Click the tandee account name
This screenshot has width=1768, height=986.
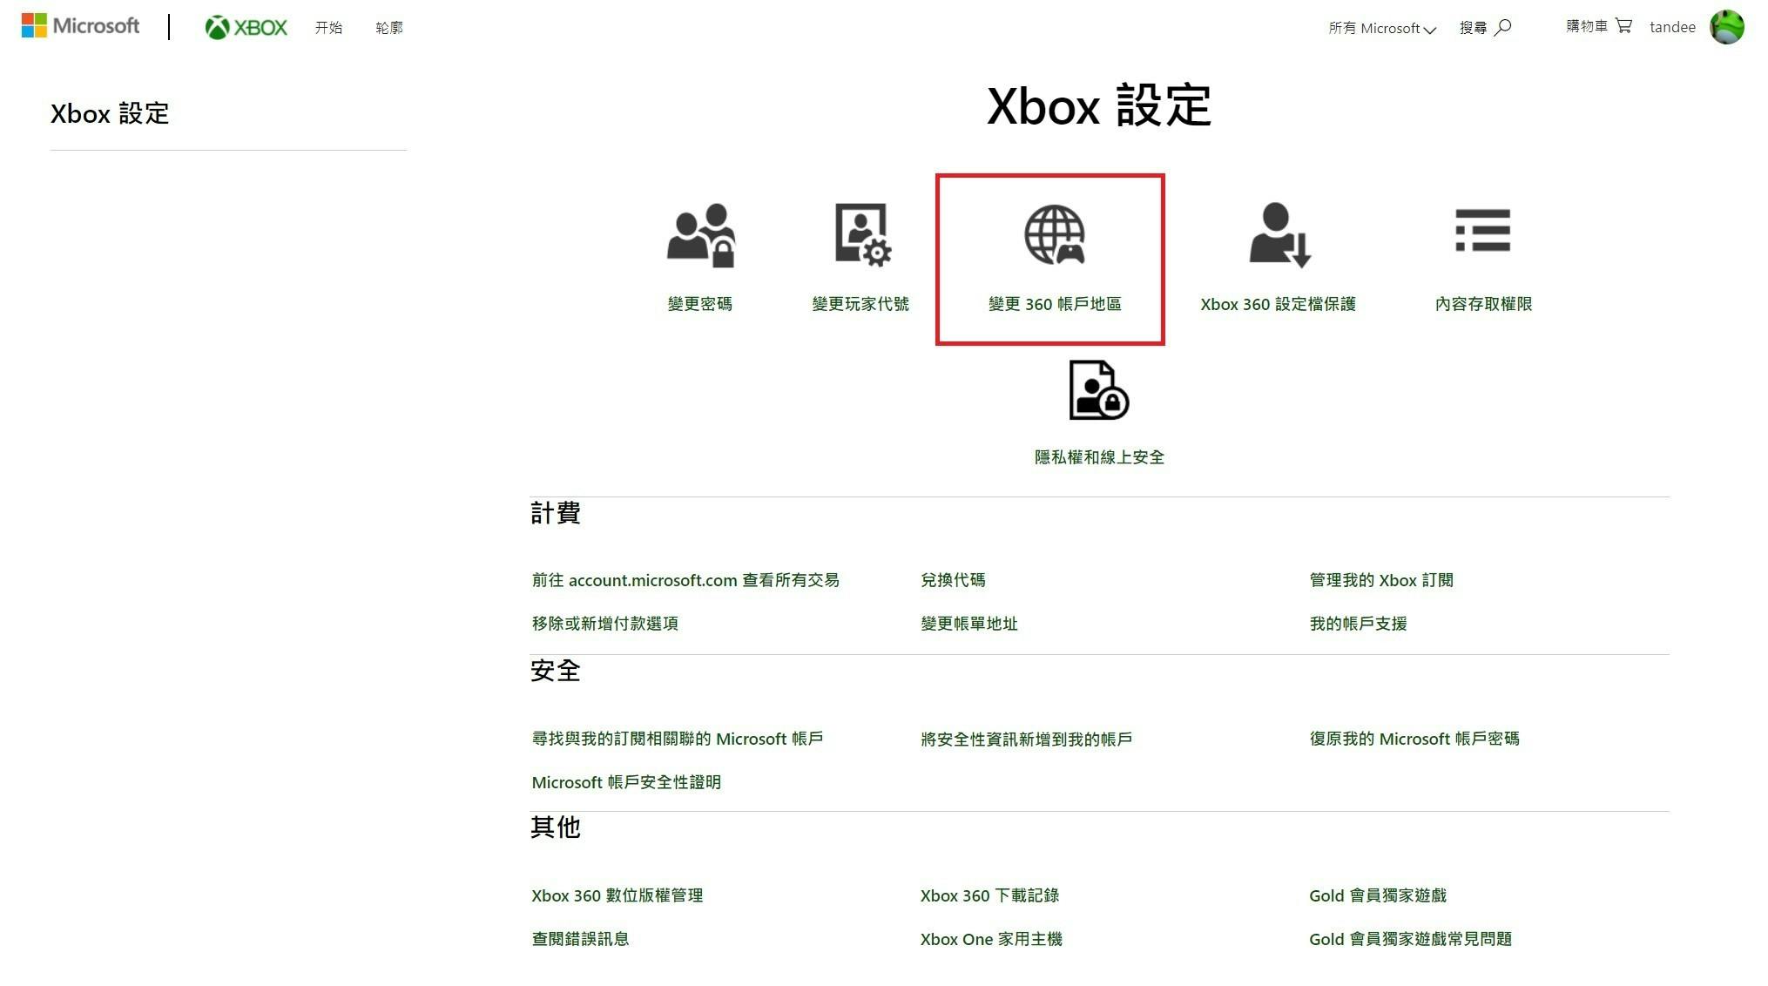pyautogui.click(x=1672, y=27)
